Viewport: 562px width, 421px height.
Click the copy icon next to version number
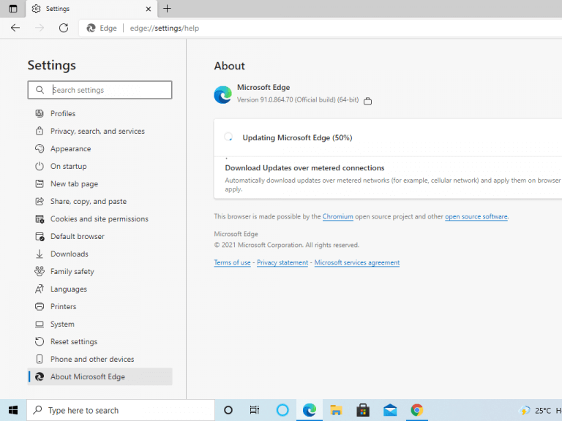(x=367, y=101)
